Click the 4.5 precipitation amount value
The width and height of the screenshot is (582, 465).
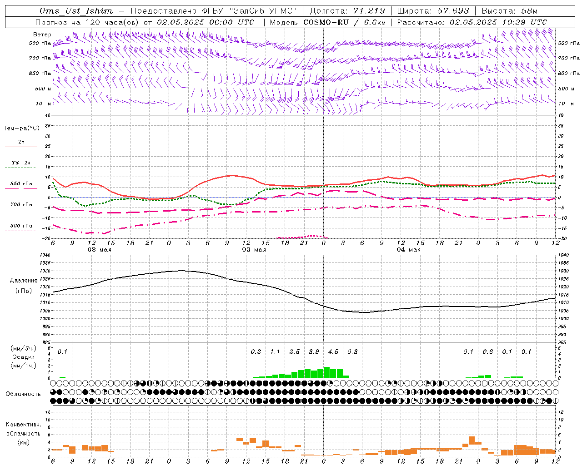point(333,351)
